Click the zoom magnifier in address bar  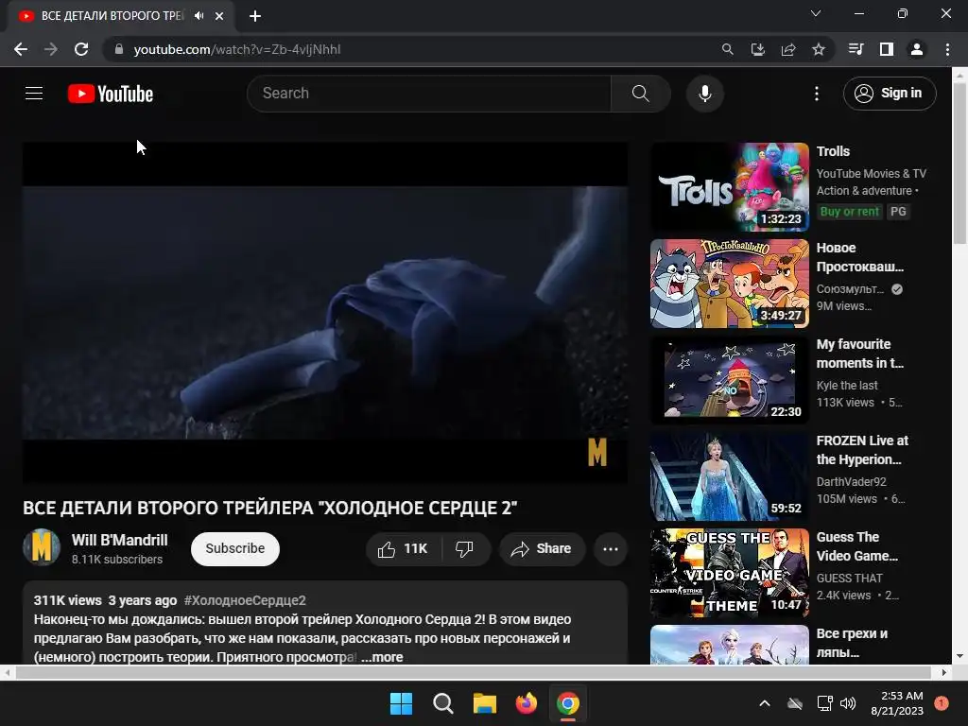pyautogui.click(x=728, y=49)
